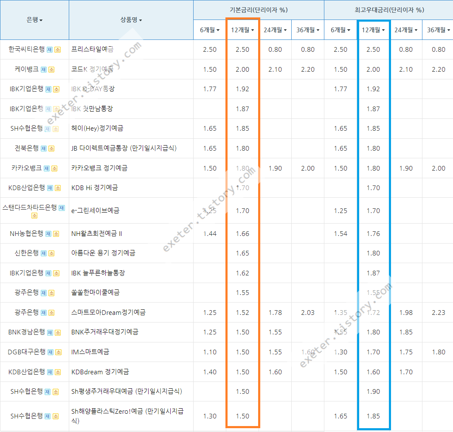Click the 최고우대금리(단리이자 %) group header
This screenshot has height=432, width=453.
tap(389, 10)
